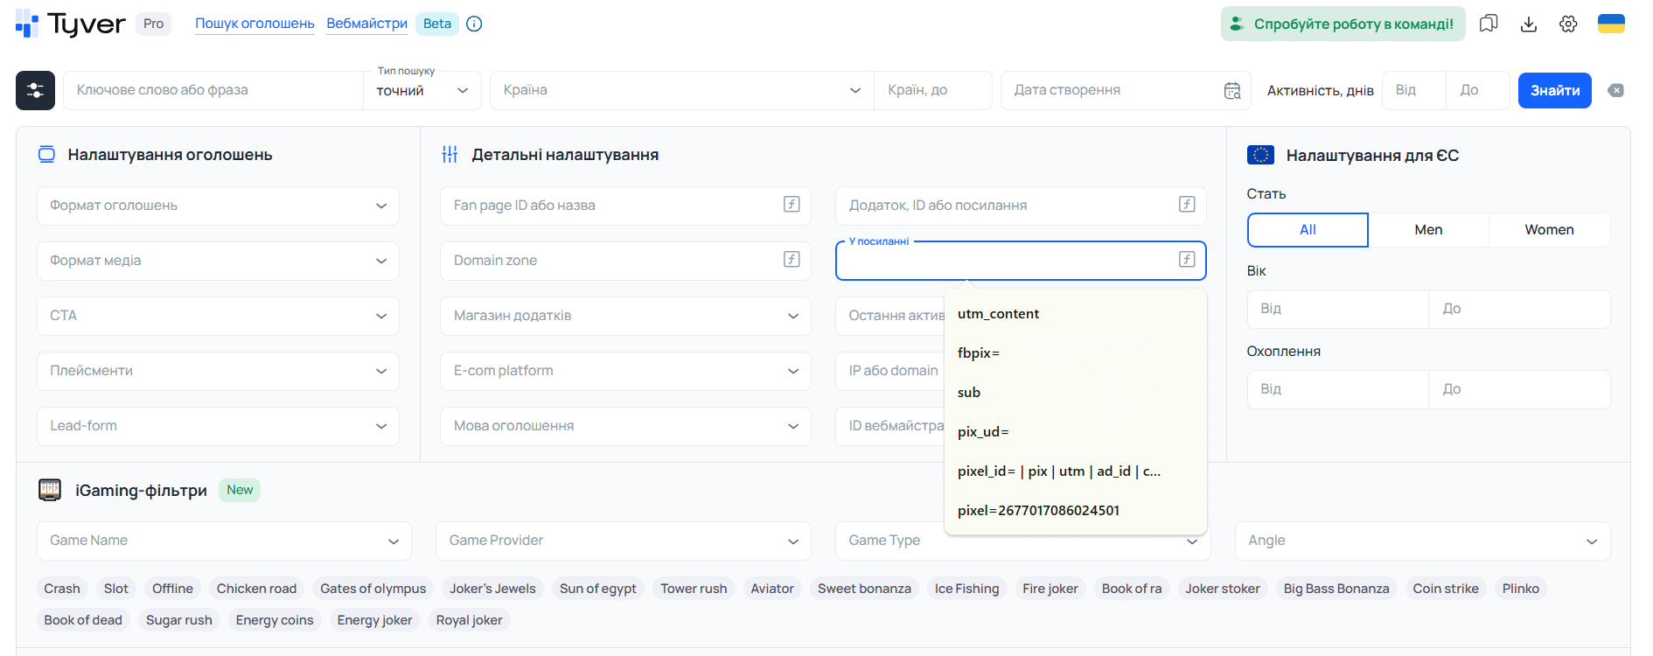The height and width of the screenshot is (656, 1653).
Task: Switch to Вебмайстри tab
Action: click(366, 24)
